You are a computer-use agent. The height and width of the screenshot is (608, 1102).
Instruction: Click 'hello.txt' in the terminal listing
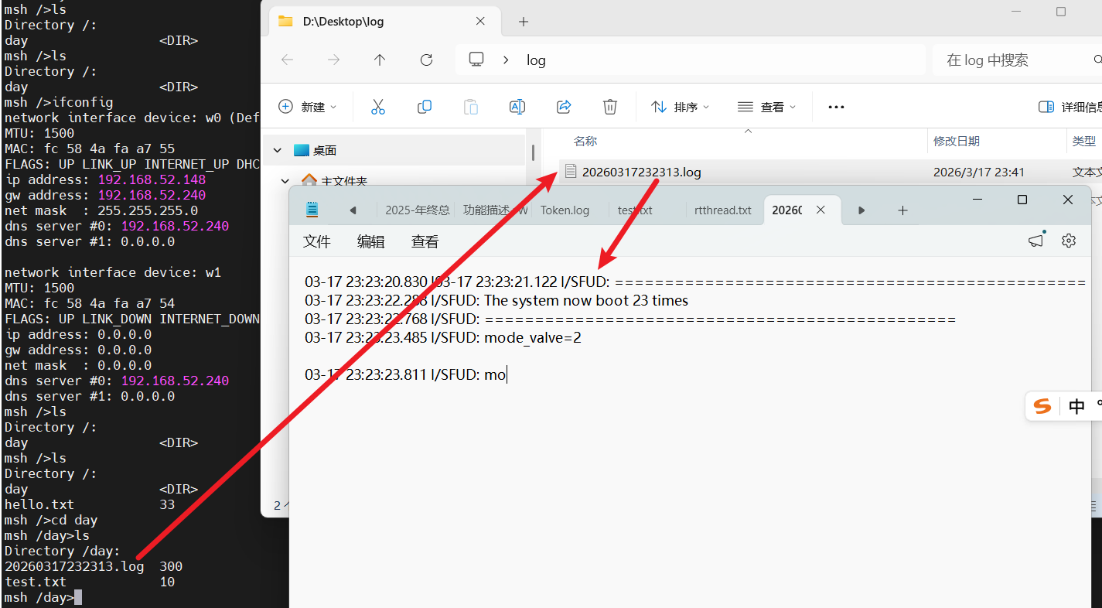point(39,504)
